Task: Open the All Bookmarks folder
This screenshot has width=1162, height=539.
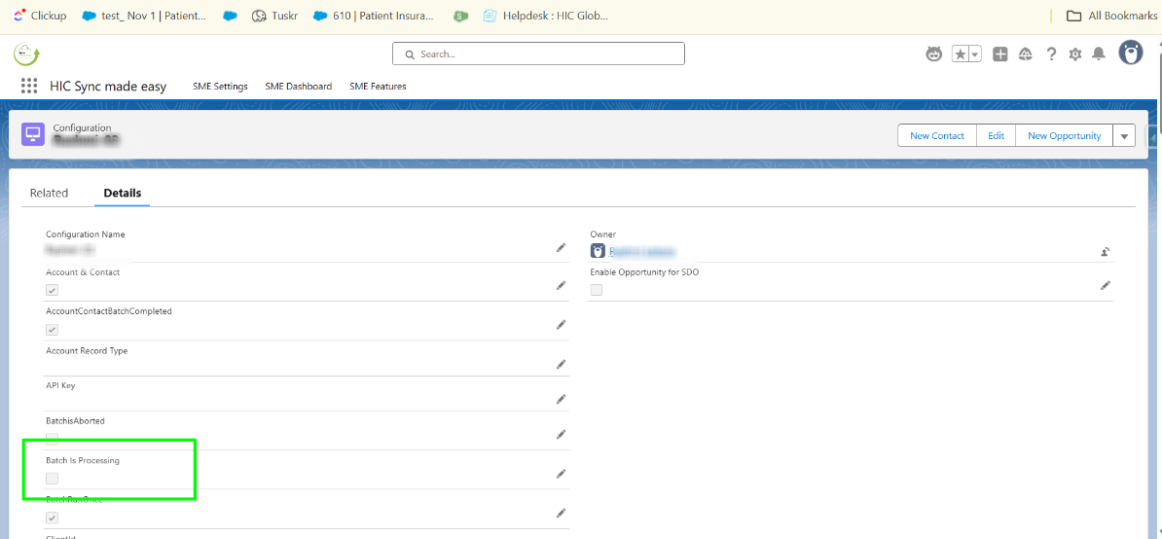Action: tap(1111, 16)
